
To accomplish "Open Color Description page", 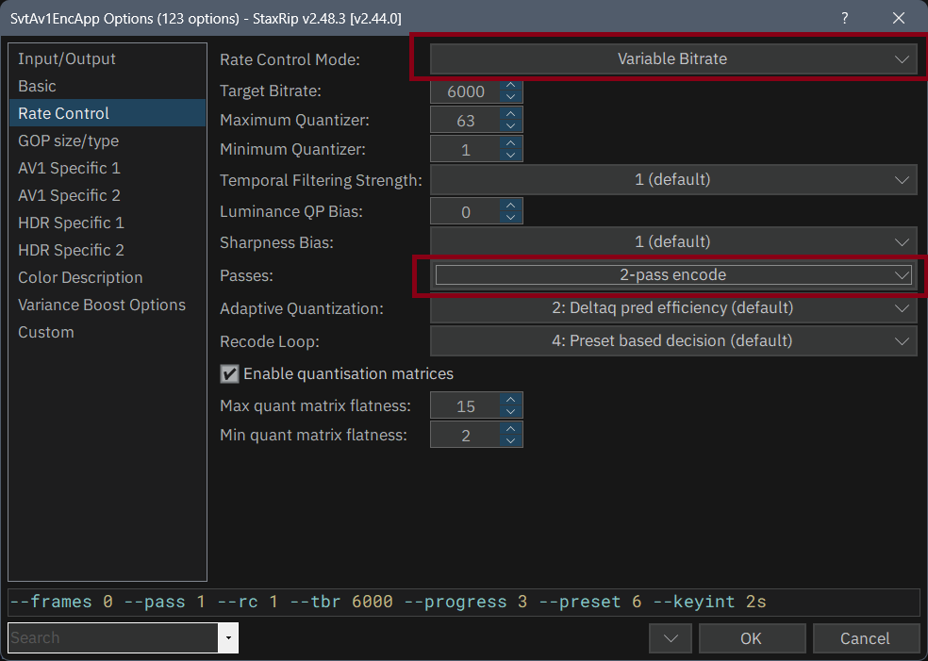I will coord(108,277).
